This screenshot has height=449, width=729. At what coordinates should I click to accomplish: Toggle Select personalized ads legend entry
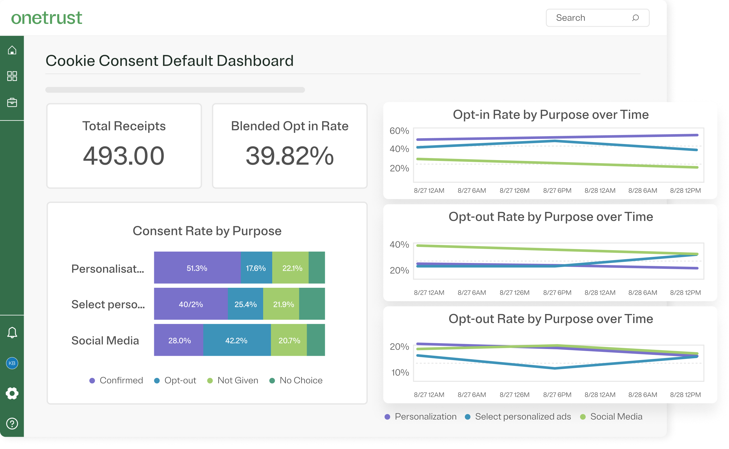click(518, 417)
